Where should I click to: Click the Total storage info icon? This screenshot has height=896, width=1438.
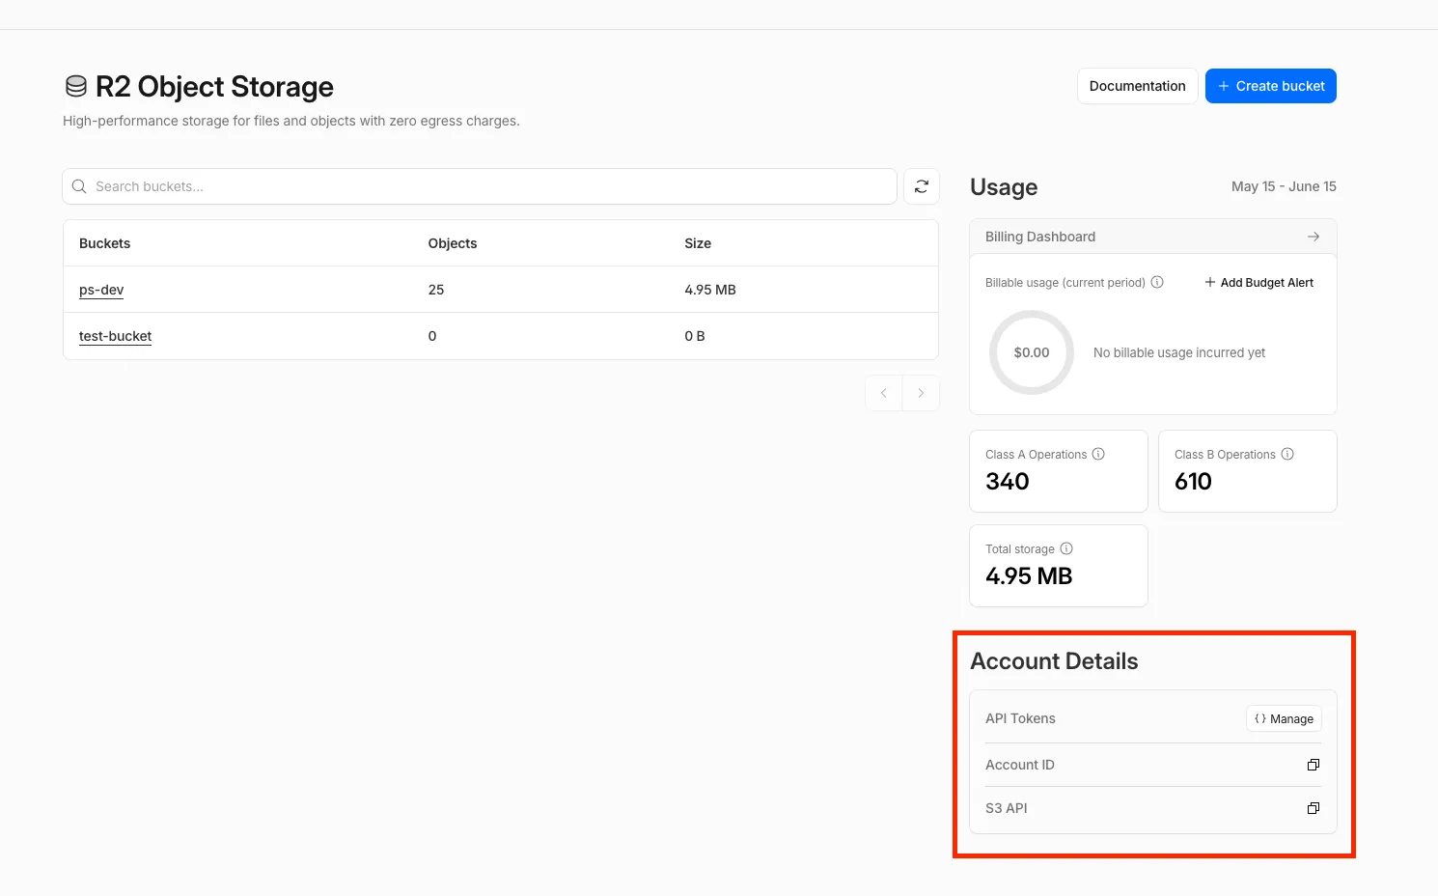pyautogui.click(x=1066, y=548)
